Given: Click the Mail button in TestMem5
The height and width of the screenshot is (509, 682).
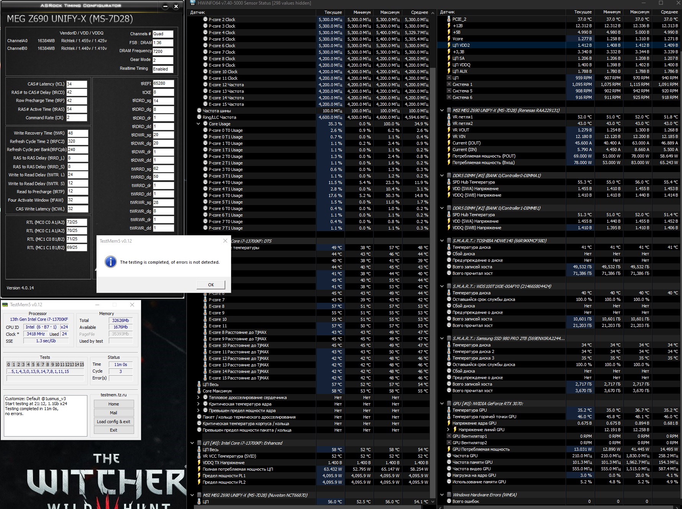Looking at the screenshot, I should pos(114,413).
